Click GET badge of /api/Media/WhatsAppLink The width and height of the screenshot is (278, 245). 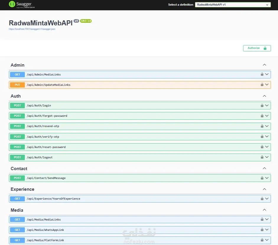coord(17,230)
